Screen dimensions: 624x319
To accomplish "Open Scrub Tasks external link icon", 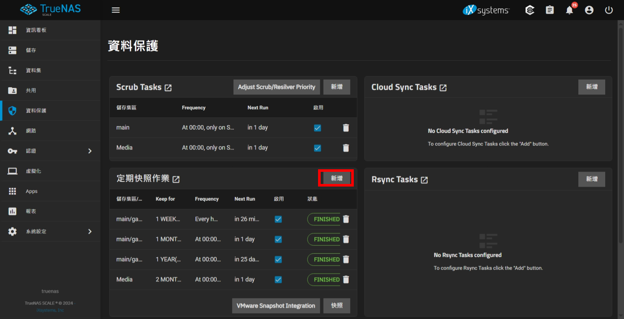I will (x=168, y=88).
